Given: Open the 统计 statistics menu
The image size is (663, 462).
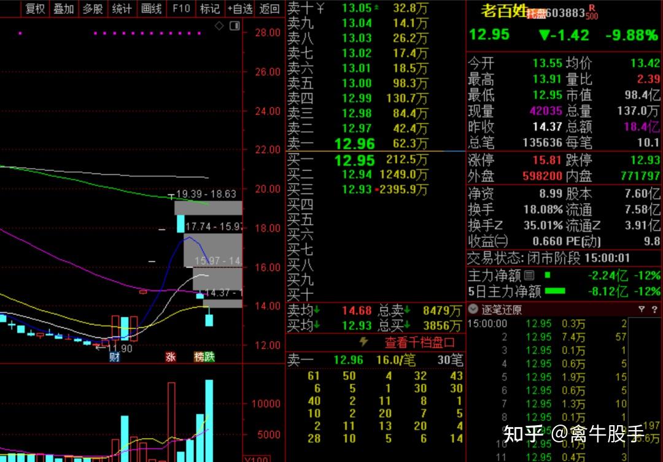Looking at the screenshot, I should click(122, 9).
